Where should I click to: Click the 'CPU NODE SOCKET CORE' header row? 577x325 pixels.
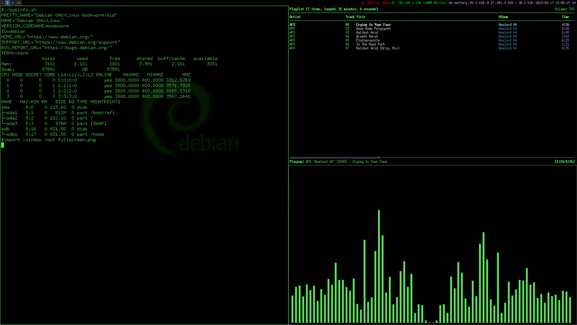tap(96, 74)
